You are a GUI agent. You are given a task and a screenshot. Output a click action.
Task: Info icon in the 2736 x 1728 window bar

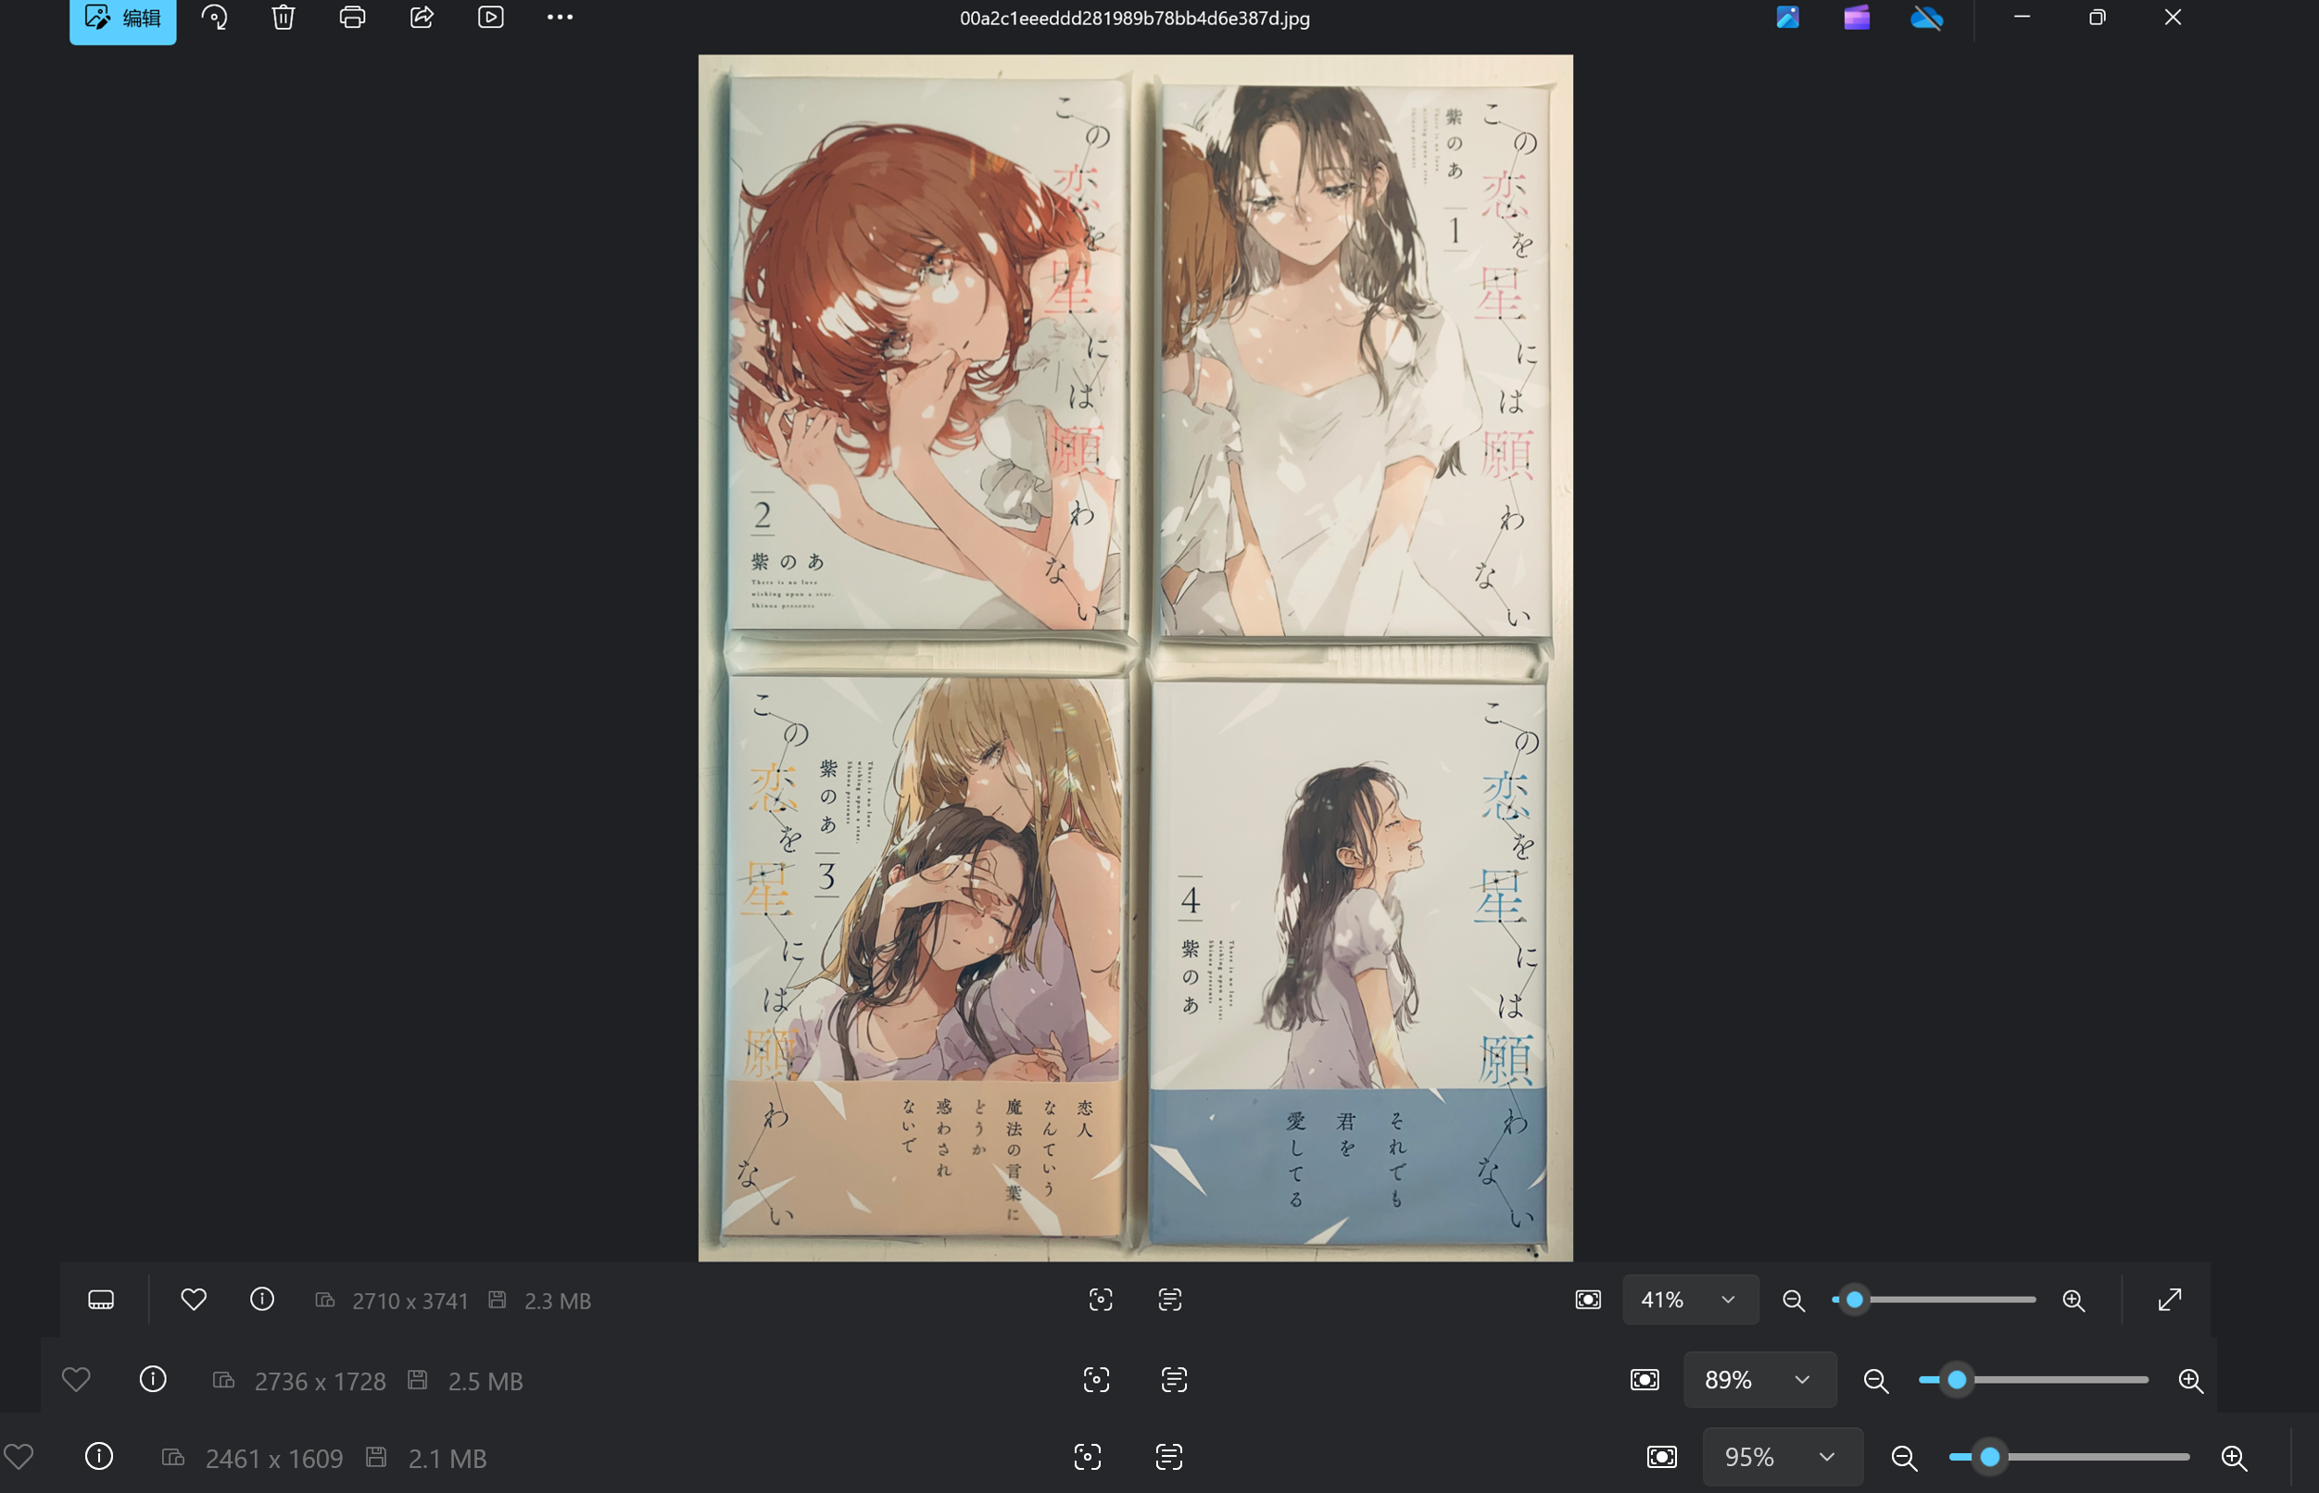[153, 1380]
